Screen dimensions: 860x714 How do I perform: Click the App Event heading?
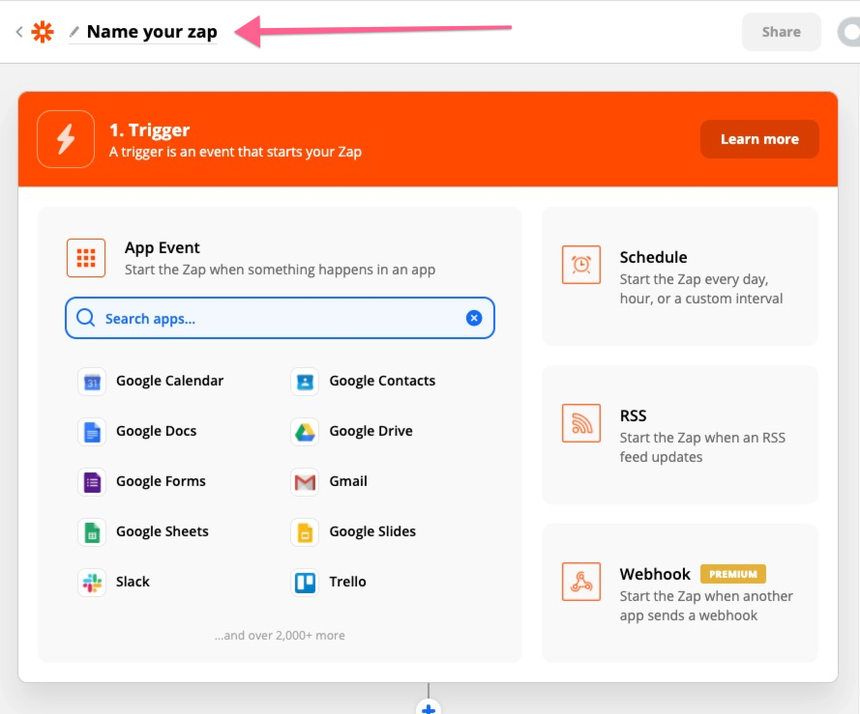[162, 247]
